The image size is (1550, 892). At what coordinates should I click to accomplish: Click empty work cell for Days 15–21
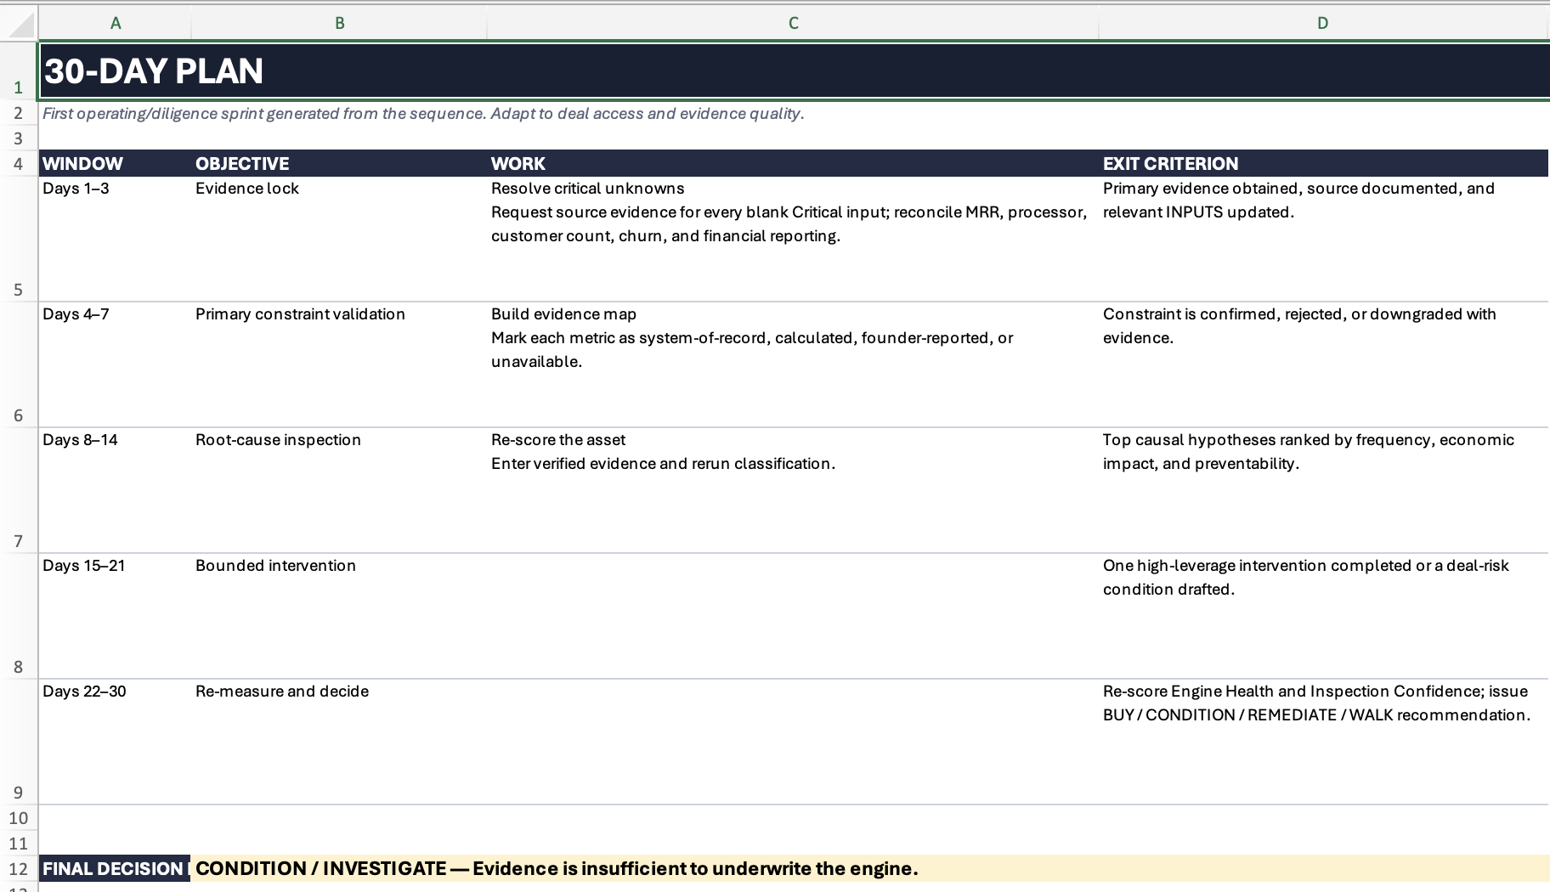[x=793, y=616]
